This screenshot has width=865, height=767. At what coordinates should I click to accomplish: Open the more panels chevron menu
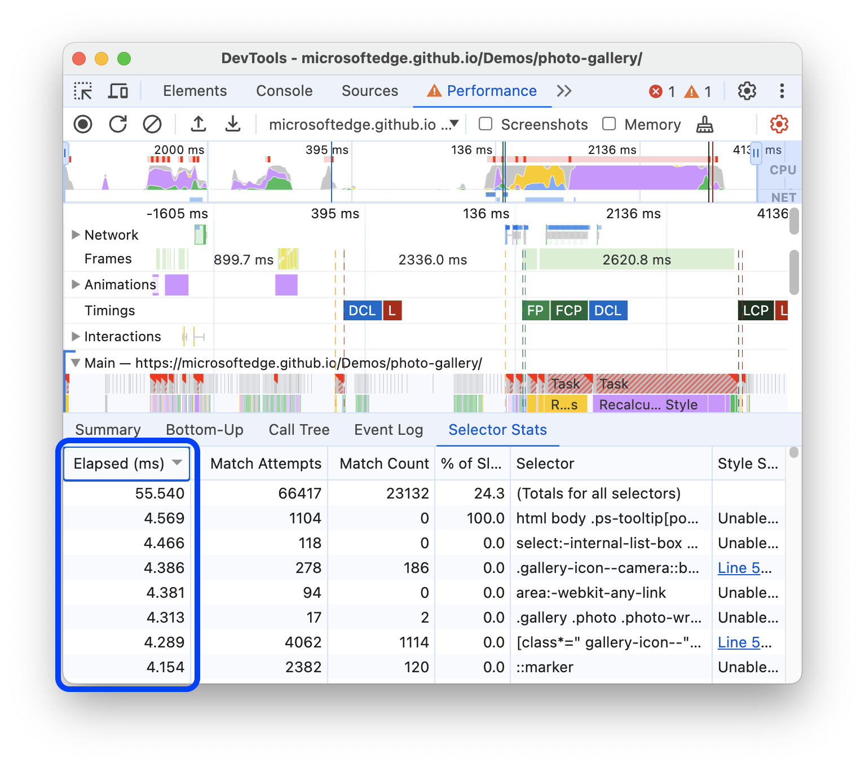pos(564,90)
